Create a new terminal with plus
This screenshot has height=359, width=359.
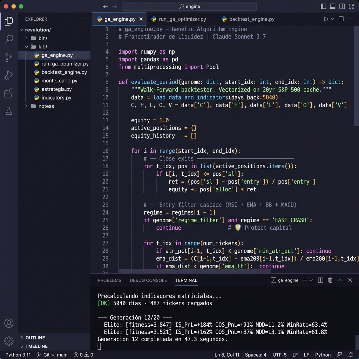pyautogui.click(x=305, y=280)
